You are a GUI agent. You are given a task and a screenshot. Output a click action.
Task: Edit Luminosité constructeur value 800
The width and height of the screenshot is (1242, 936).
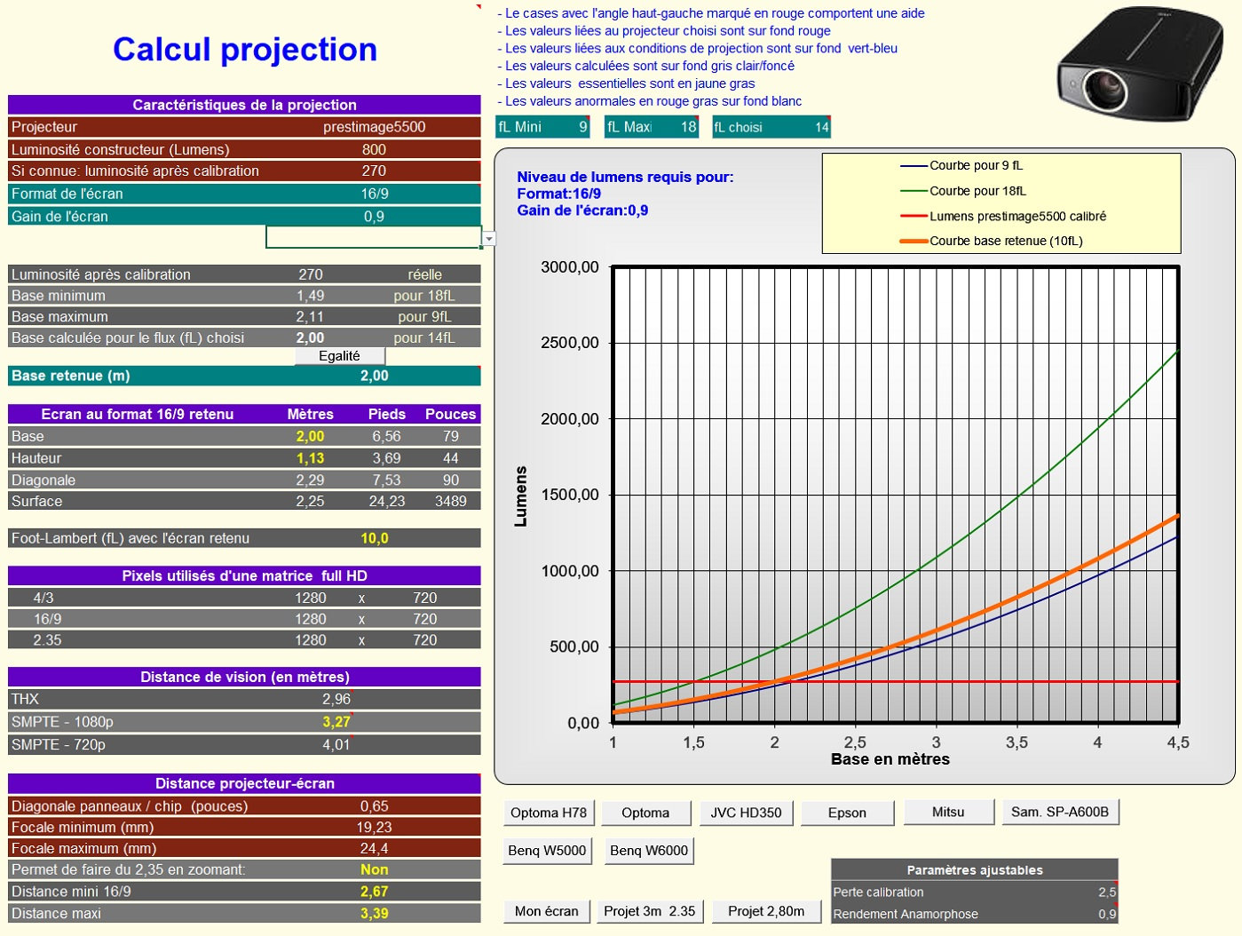(374, 150)
